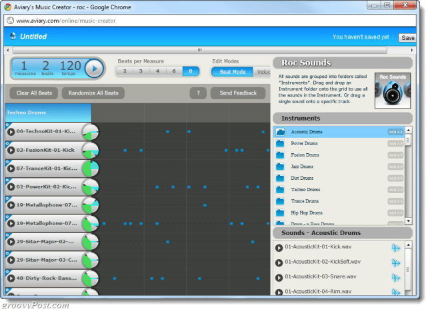
Task: Preview 01-AcousticKit-02-KickSoft.wav sound
Action: coord(279,262)
